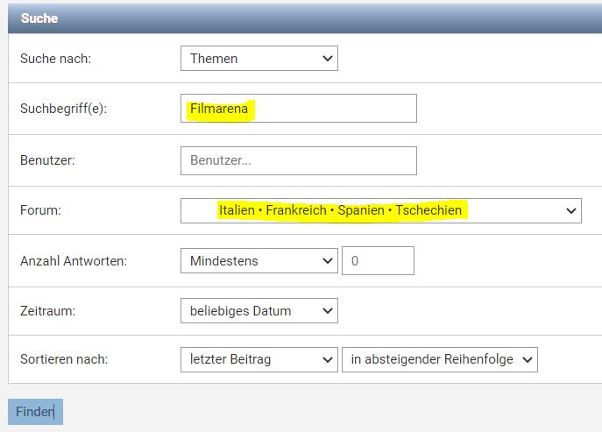Click the answers count field showing 0
The height and width of the screenshot is (432, 602).
coord(377,260)
